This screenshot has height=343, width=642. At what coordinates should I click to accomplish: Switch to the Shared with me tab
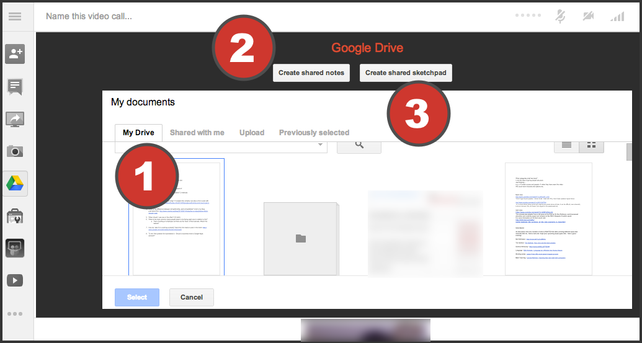(x=197, y=133)
